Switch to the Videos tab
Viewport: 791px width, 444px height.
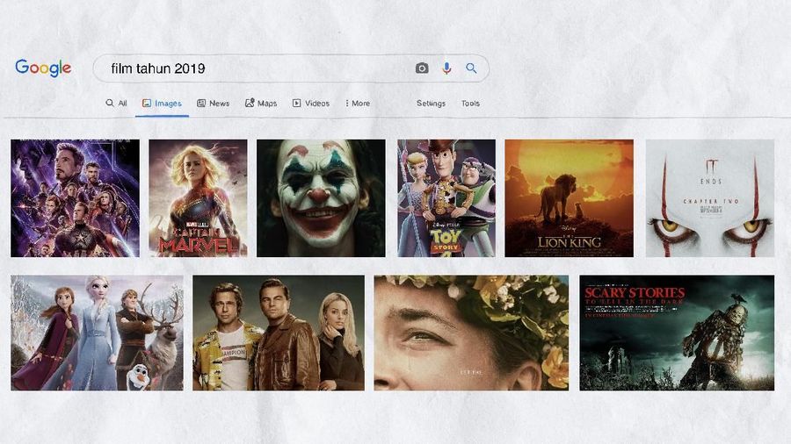(311, 104)
